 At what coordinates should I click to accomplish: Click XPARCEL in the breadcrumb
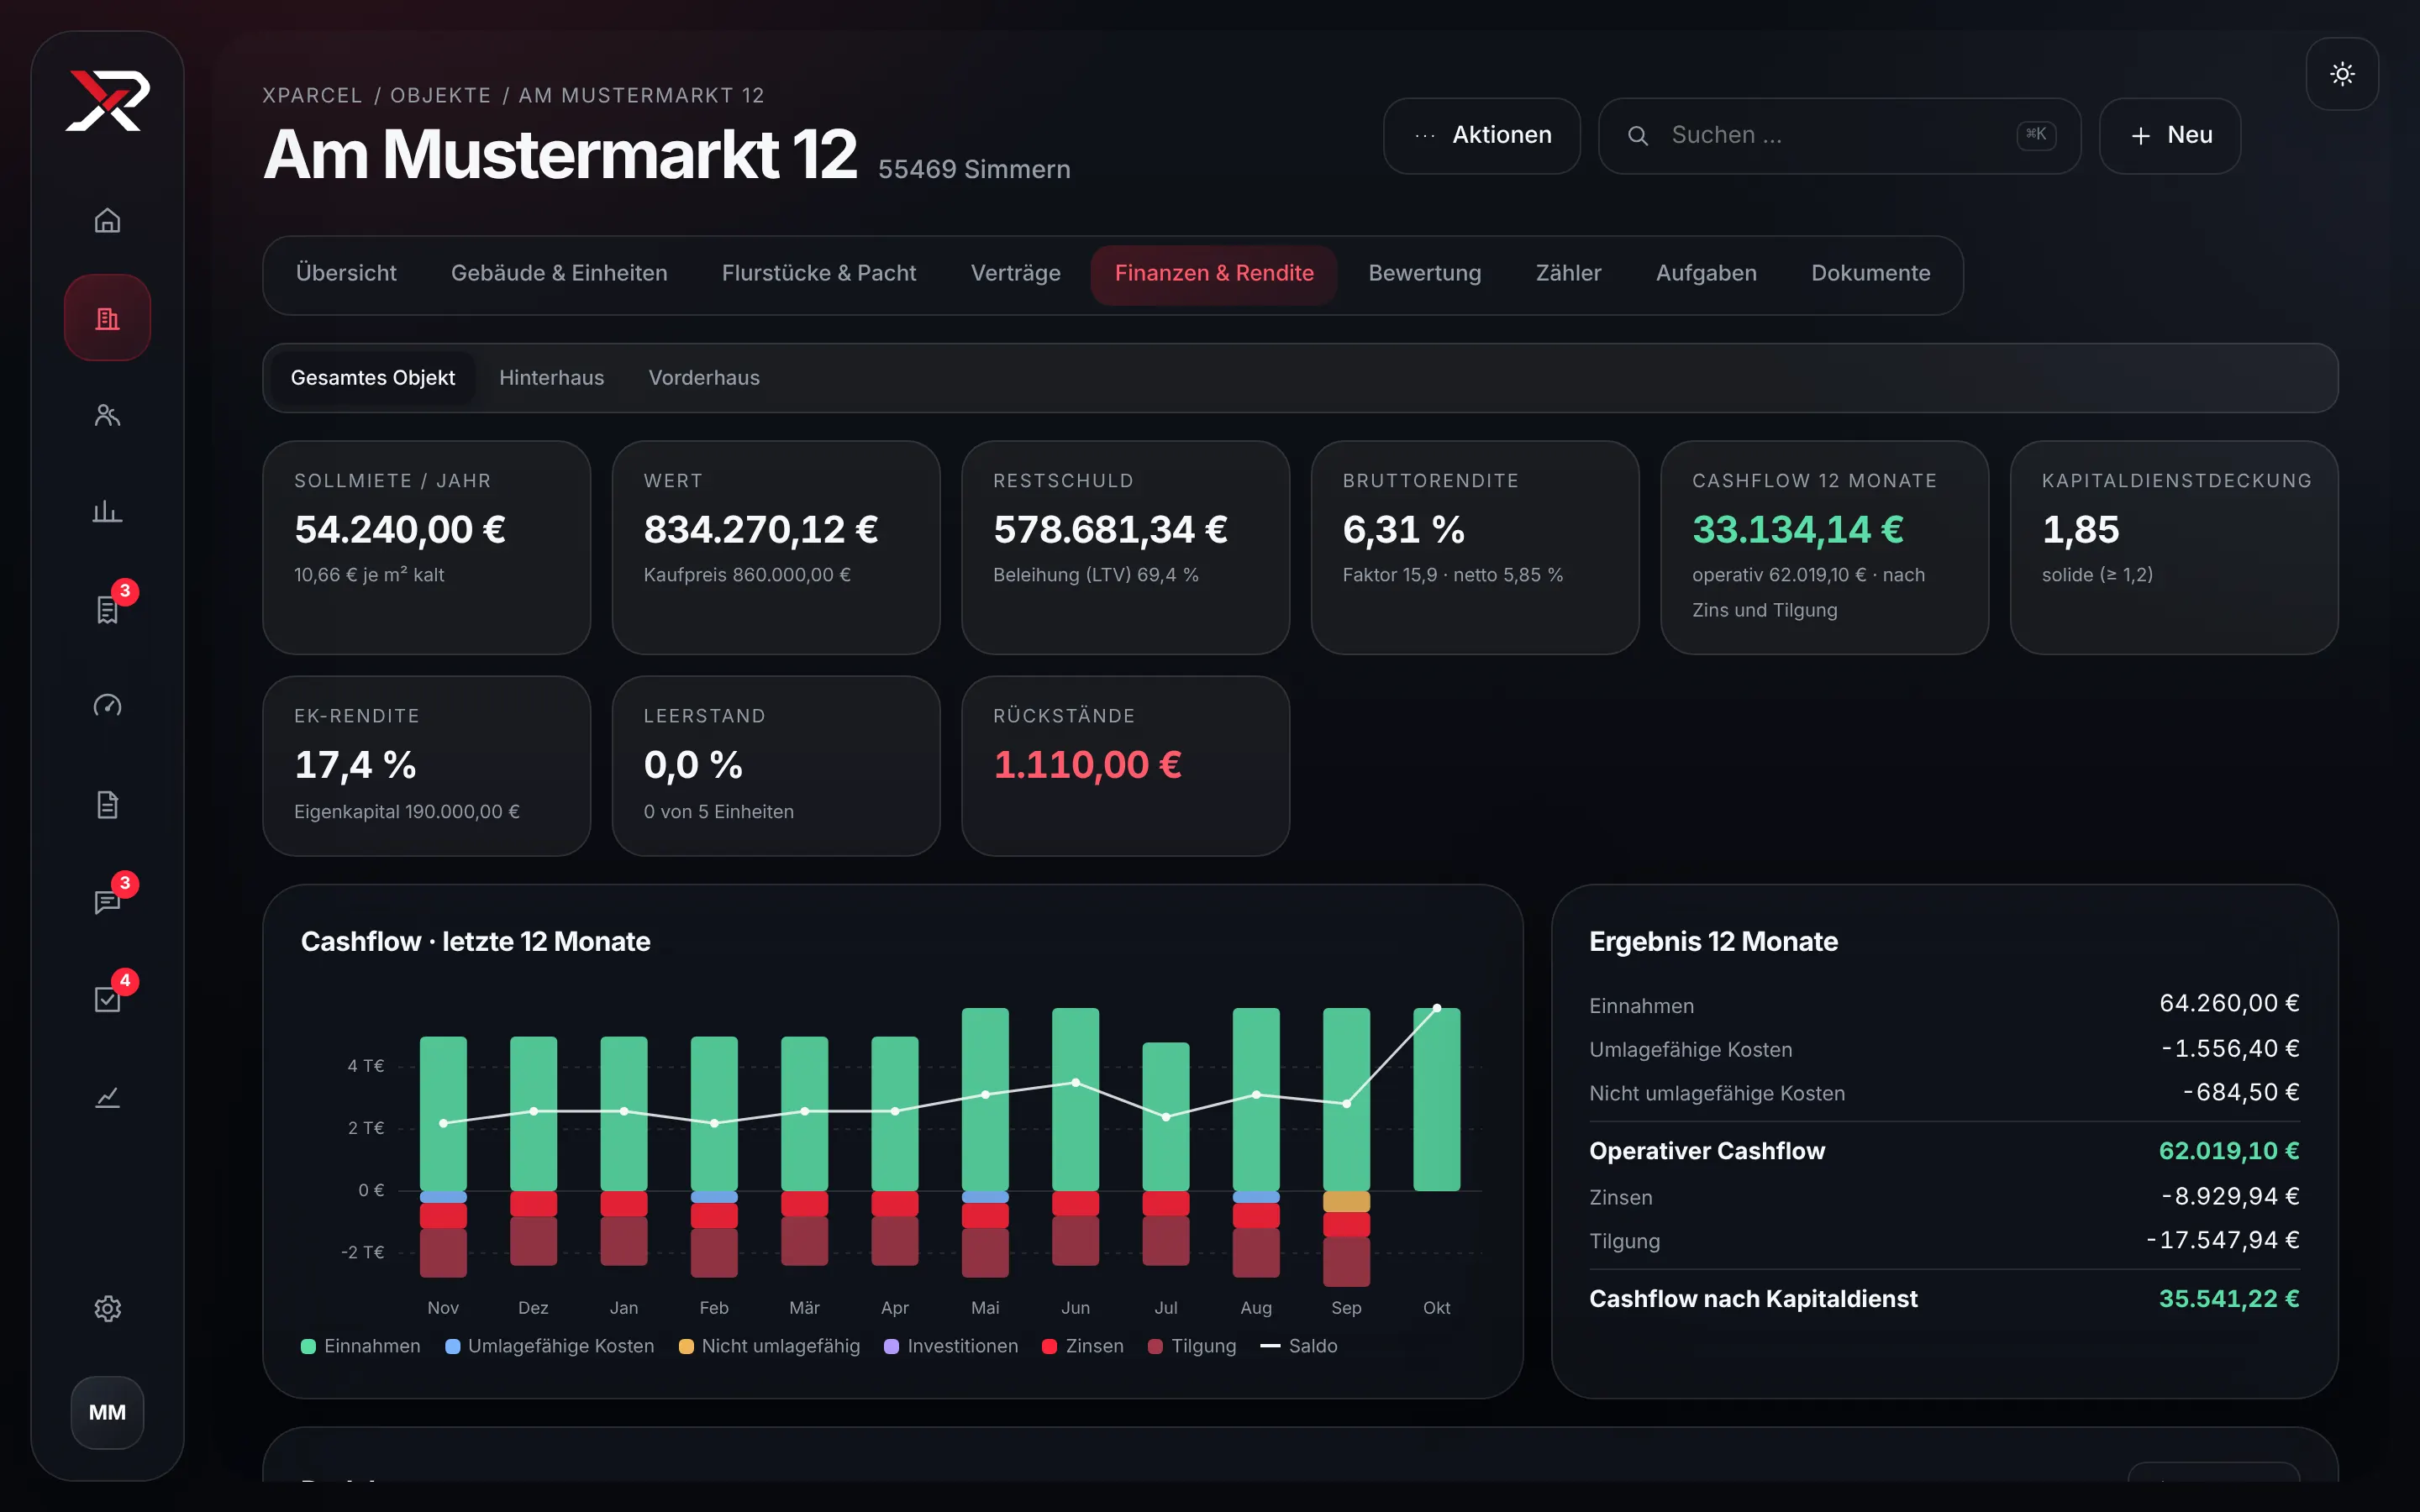point(312,95)
